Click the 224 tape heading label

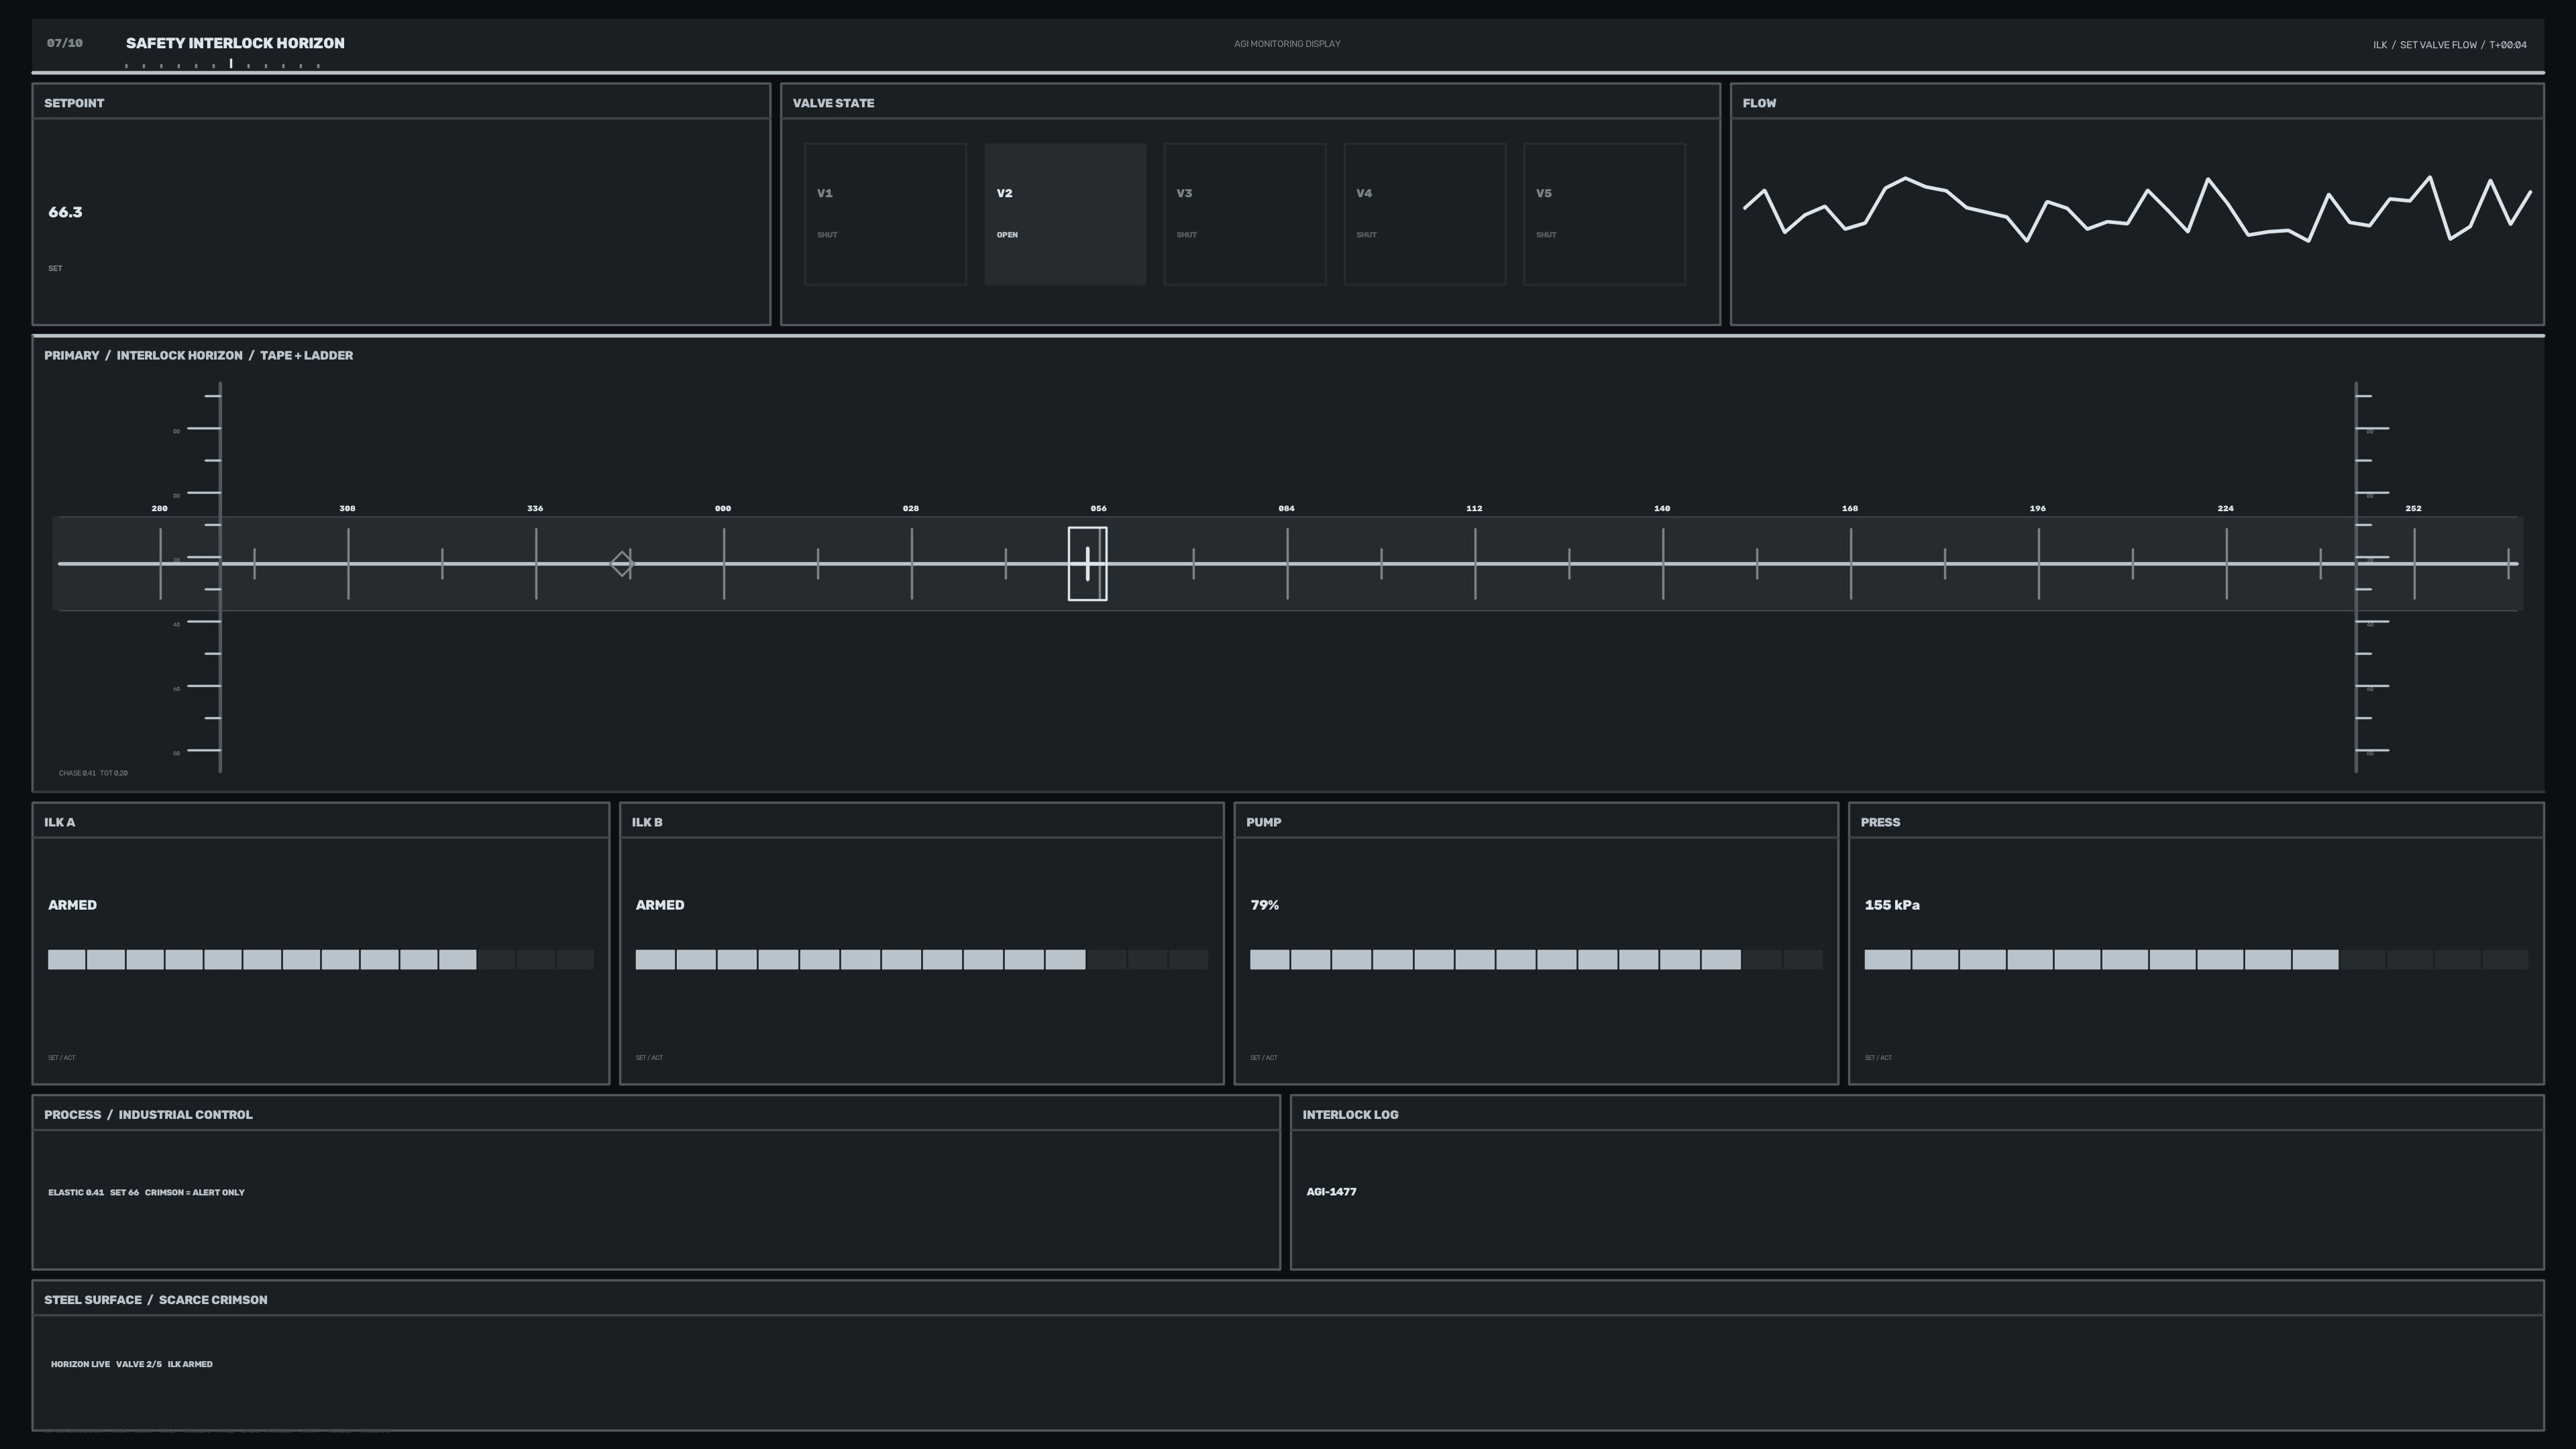[x=2225, y=508]
